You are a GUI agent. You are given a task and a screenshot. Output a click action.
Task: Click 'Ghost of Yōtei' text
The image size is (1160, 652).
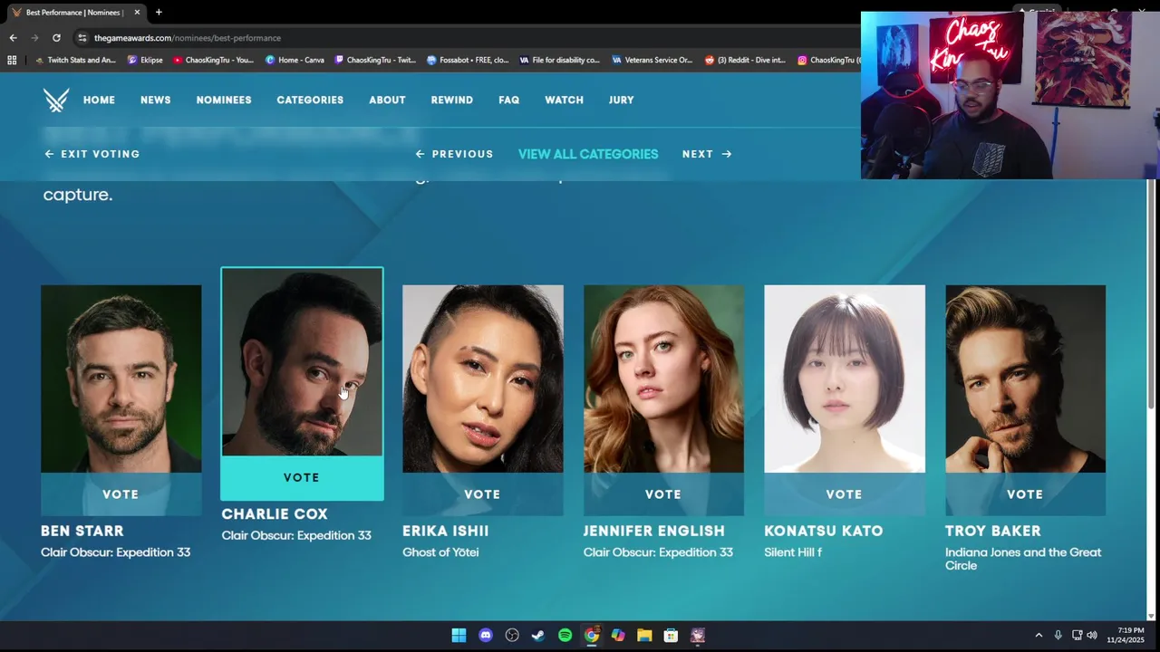(x=440, y=552)
